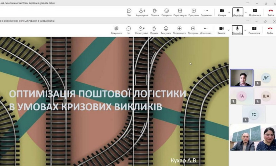The height and width of the screenshot is (166, 276).
Task: Open Переглянути view menu in the upper toolbar
Action: (x=180, y=12)
